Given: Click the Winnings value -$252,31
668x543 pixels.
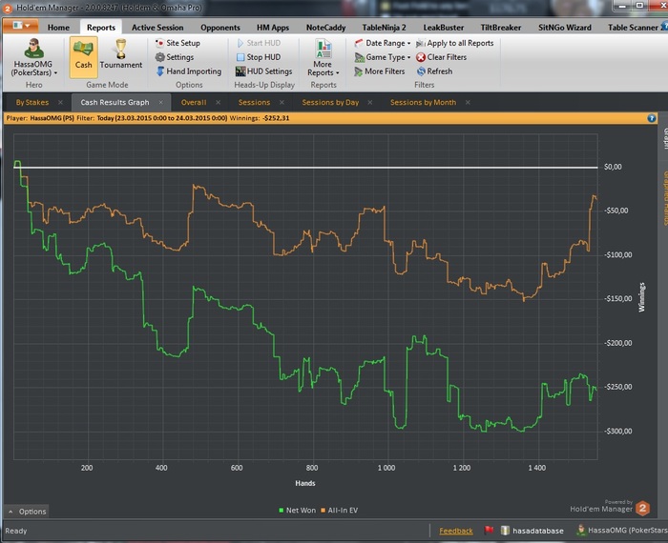Looking at the screenshot, I should point(276,118).
